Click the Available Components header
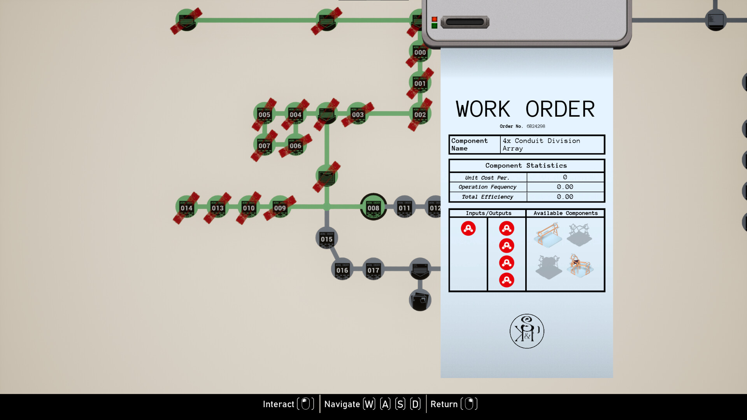Viewport: 747px width, 420px height. 565,213
